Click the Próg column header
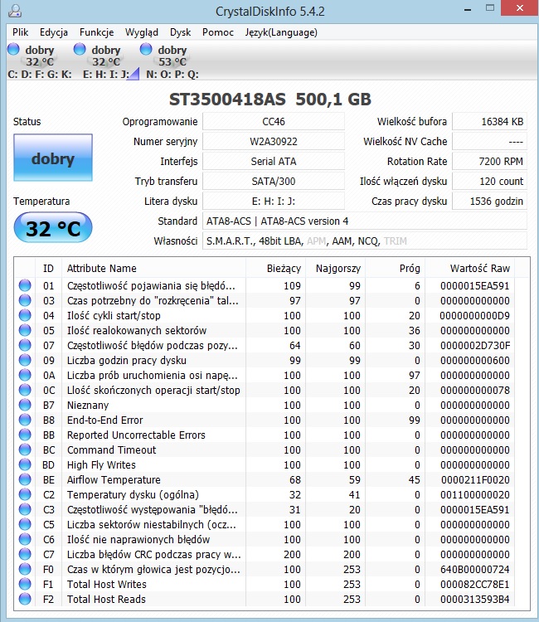This screenshot has height=622, width=539. pos(396,268)
